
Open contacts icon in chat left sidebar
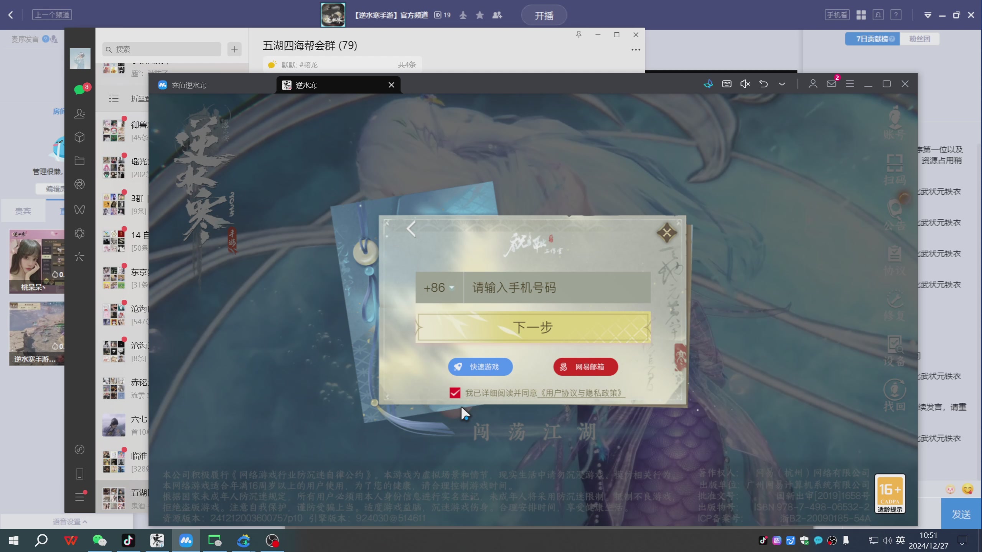(x=80, y=113)
